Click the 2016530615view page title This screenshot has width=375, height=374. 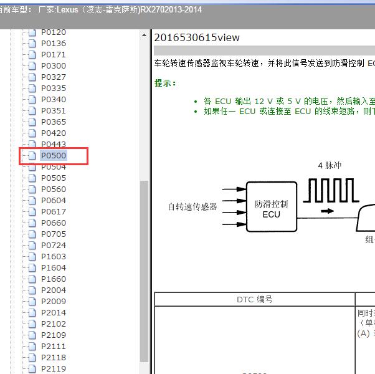[197, 37]
